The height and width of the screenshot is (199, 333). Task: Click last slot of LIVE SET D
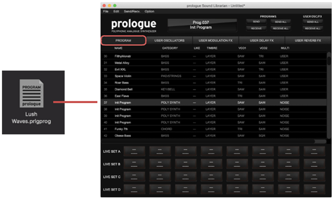pyautogui.click(x=314, y=189)
